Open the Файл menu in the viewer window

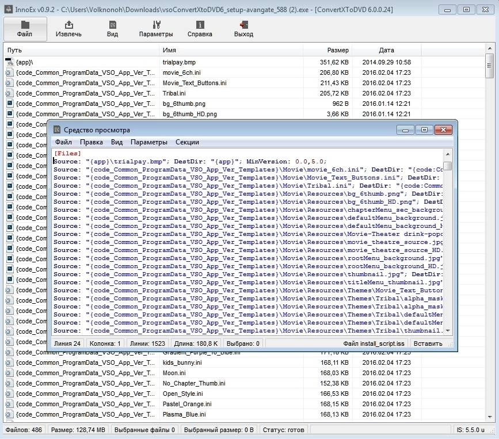(x=63, y=142)
